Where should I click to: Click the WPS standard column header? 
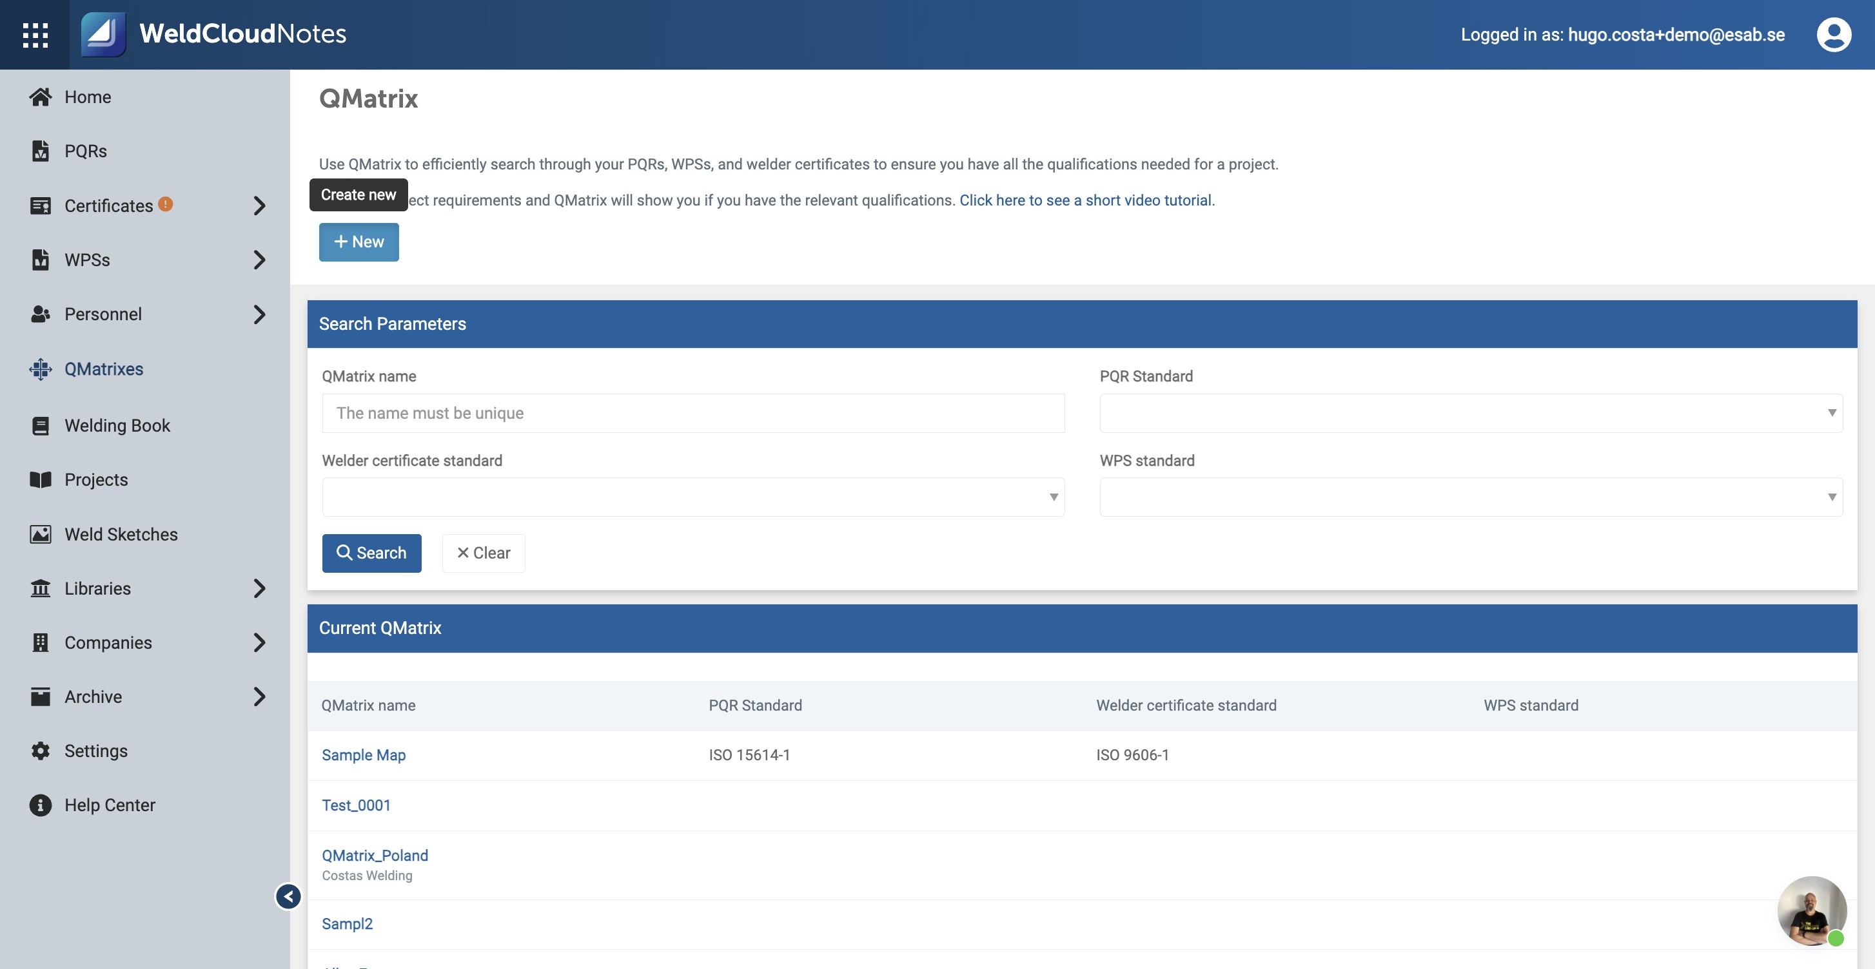[1531, 705]
